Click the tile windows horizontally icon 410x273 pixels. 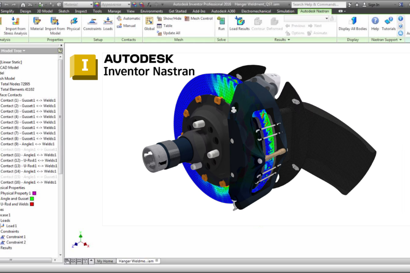coord(79,261)
